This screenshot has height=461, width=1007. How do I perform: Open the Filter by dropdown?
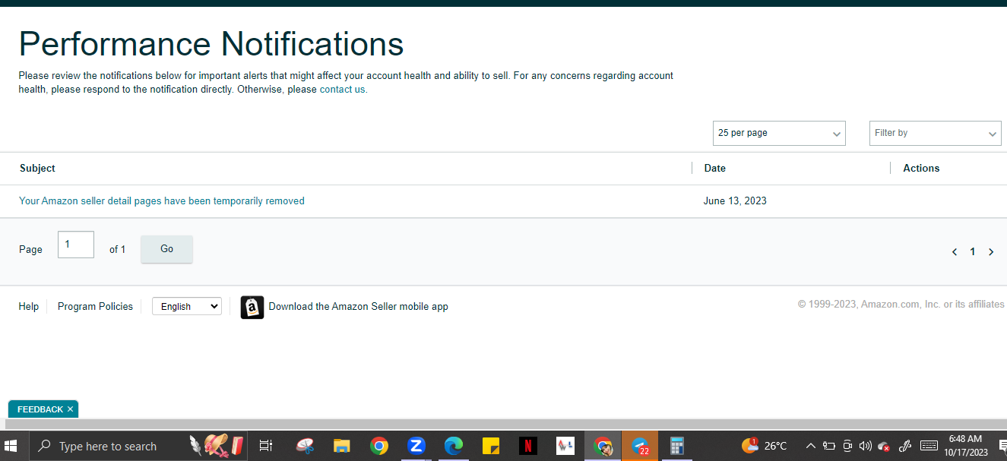click(x=935, y=133)
